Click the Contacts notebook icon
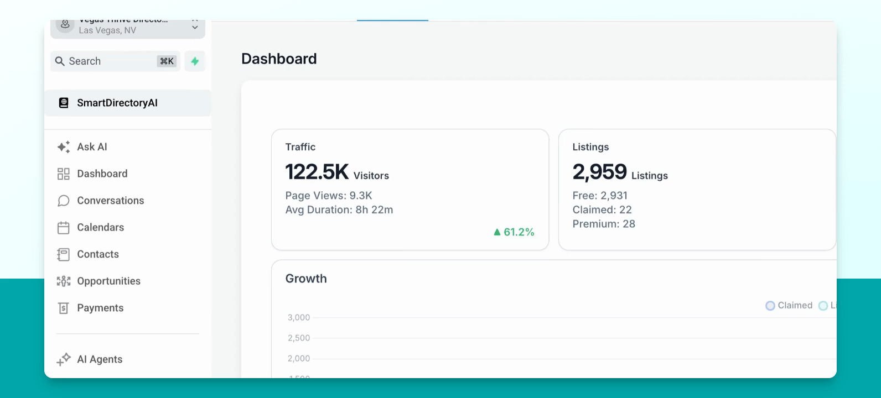Image resolution: width=881 pixels, height=398 pixels. pos(64,254)
